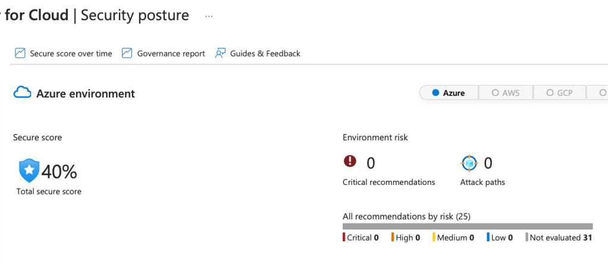Open Secure score over time report
Screen dimensions: 608x264
point(71,54)
